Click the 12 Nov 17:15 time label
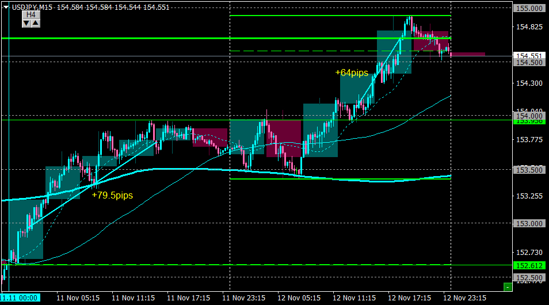The width and height of the screenshot is (549, 305). [409, 298]
